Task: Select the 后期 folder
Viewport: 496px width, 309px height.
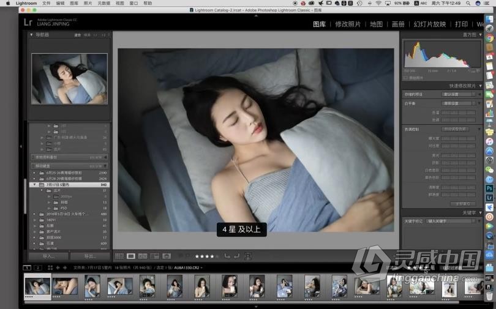Action: click(x=50, y=226)
